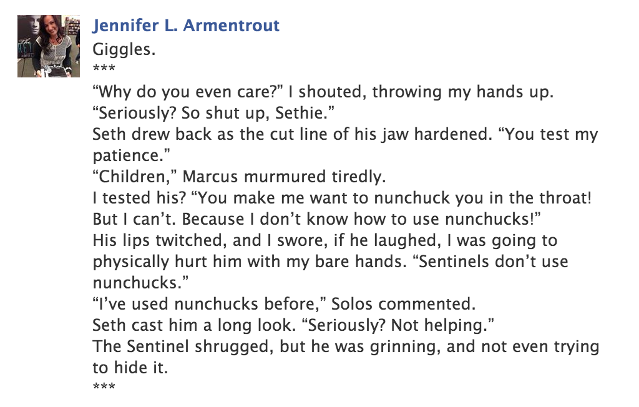
Task: Click the line starting "The Sentinel shrugged"
Action: coord(346,346)
